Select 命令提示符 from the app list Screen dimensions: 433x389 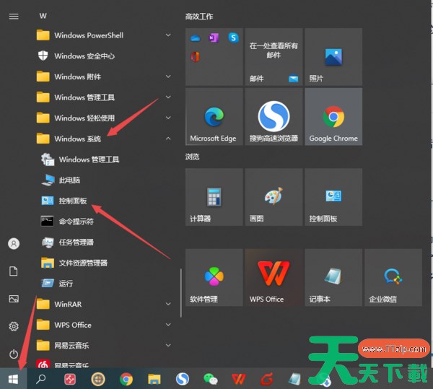[76, 222]
